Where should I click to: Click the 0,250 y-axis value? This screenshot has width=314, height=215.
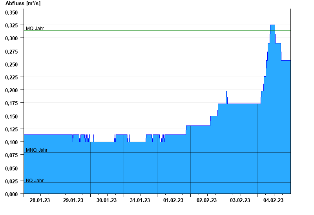(11, 64)
